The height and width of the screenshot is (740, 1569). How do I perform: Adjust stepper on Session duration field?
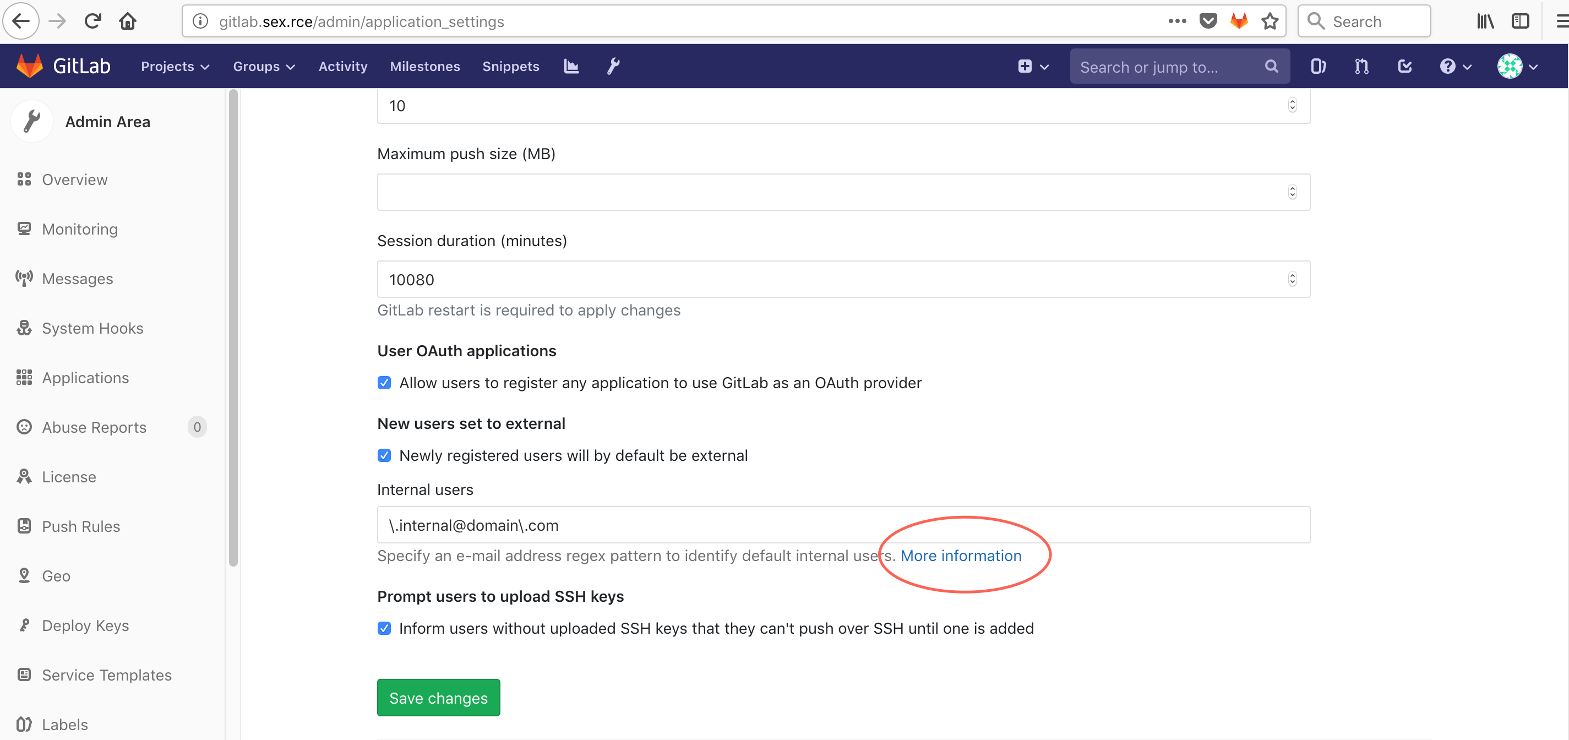coord(1292,279)
